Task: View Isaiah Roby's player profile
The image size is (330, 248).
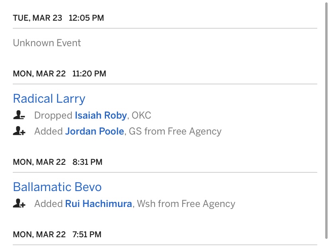Action: click(100, 116)
